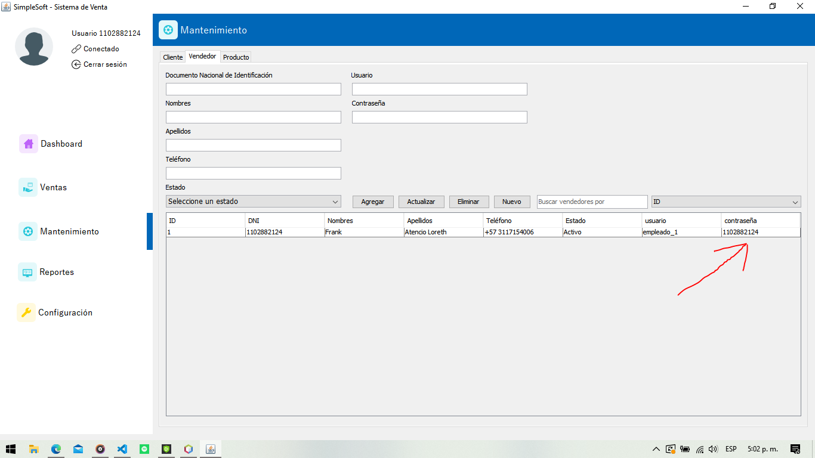Viewport: 815px width, 458px height.
Task: Select the Atencio Loreth cell
Action: click(x=443, y=232)
